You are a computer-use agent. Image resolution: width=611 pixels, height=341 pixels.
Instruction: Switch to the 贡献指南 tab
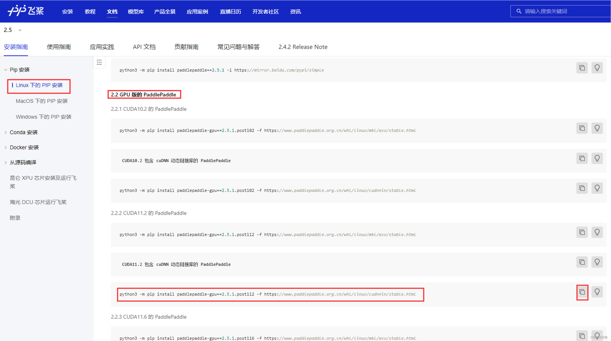186,47
